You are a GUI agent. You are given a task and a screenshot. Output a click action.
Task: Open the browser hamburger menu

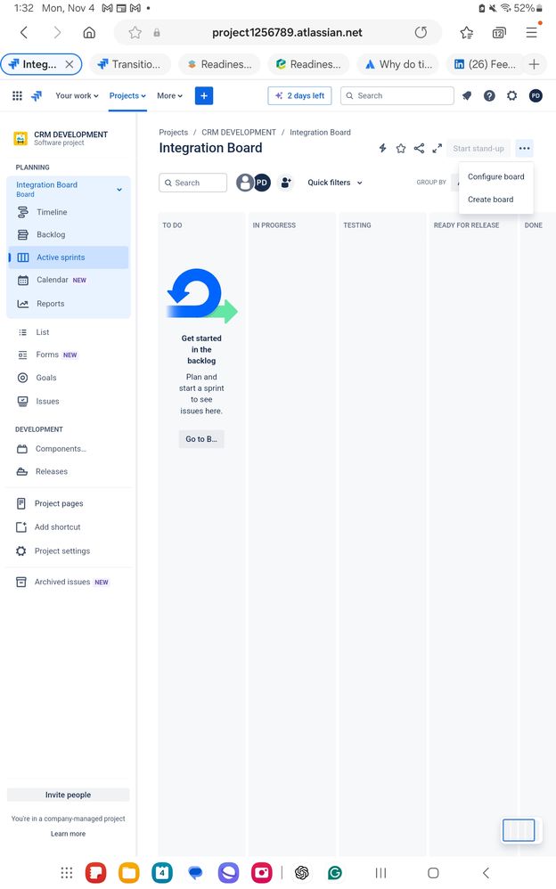(531, 32)
